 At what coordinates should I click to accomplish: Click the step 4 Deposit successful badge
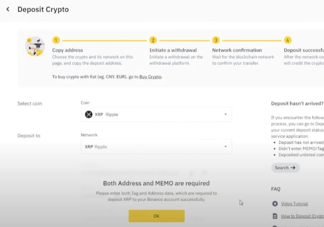tap(288, 40)
